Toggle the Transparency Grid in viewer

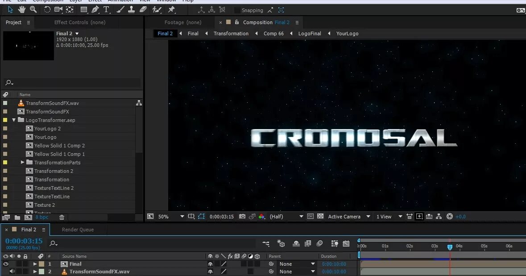pos(320,217)
